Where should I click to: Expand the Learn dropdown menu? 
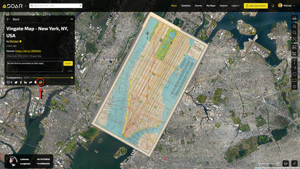pos(235,6)
